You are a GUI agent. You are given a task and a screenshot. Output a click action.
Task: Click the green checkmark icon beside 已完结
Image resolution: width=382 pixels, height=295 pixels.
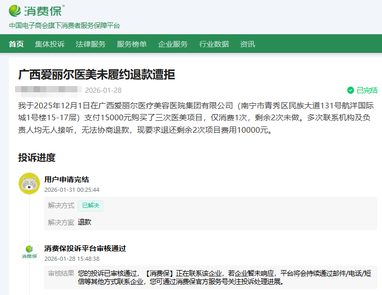[x=350, y=90]
